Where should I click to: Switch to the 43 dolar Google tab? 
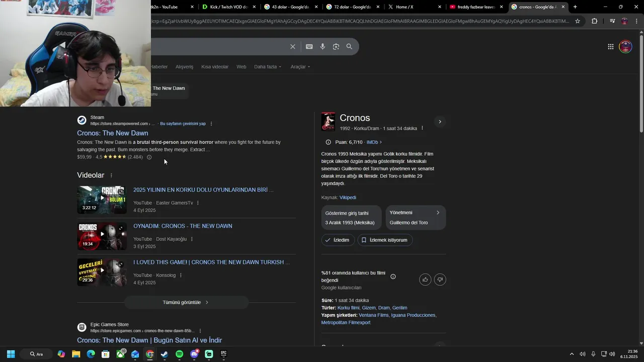(x=290, y=7)
